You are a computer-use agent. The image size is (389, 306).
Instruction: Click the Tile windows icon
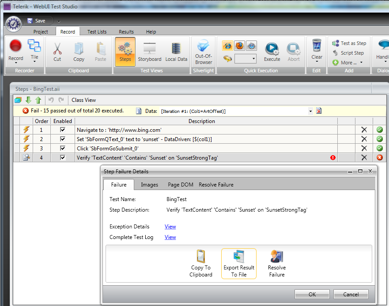pyautogui.click(x=34, y=45)
